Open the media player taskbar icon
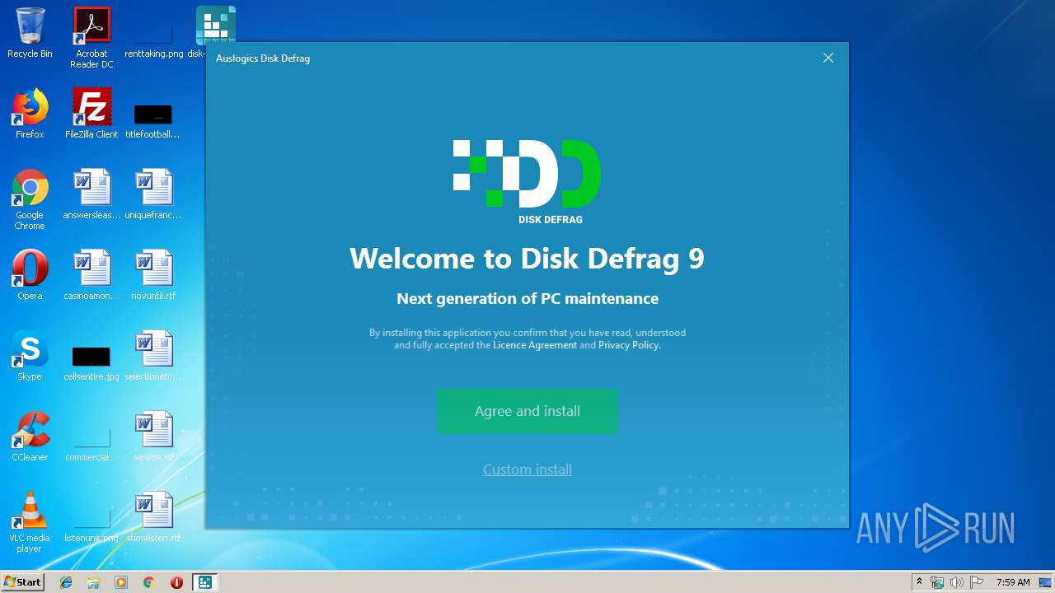This screenshot has height=593, width=1055. [121, 582]
